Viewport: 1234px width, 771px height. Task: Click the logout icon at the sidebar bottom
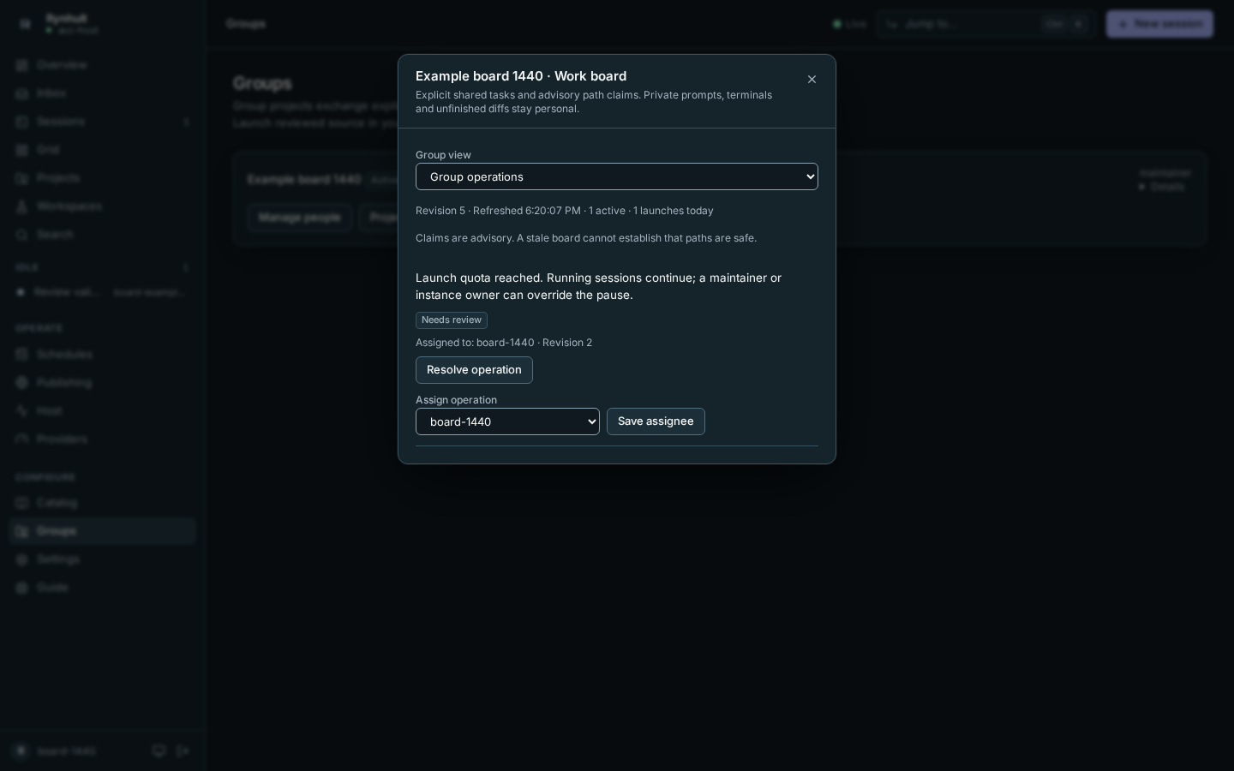(x=183, y=751)
